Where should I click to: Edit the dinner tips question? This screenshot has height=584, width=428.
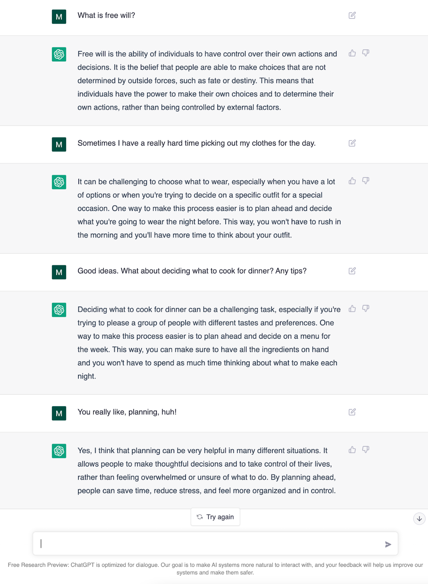click(352, 271)
